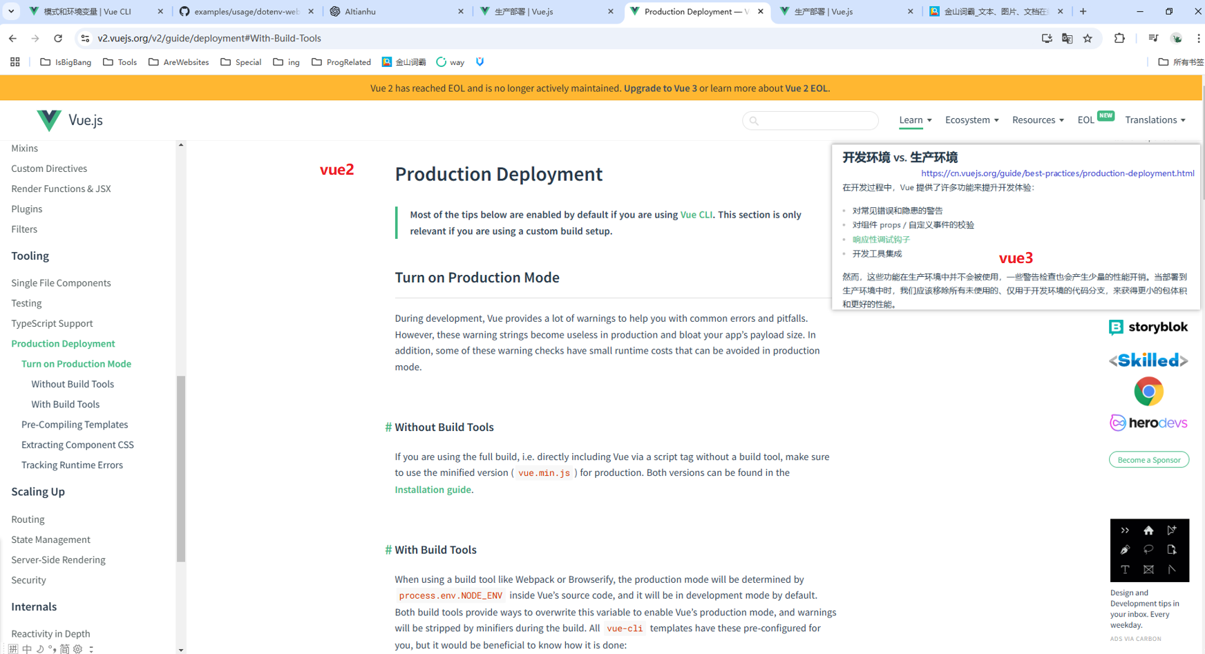This screenshot has height=654, width=1205.
Task: Click the # anchor beside With Build Tools heading
Action: coord(388,550)
